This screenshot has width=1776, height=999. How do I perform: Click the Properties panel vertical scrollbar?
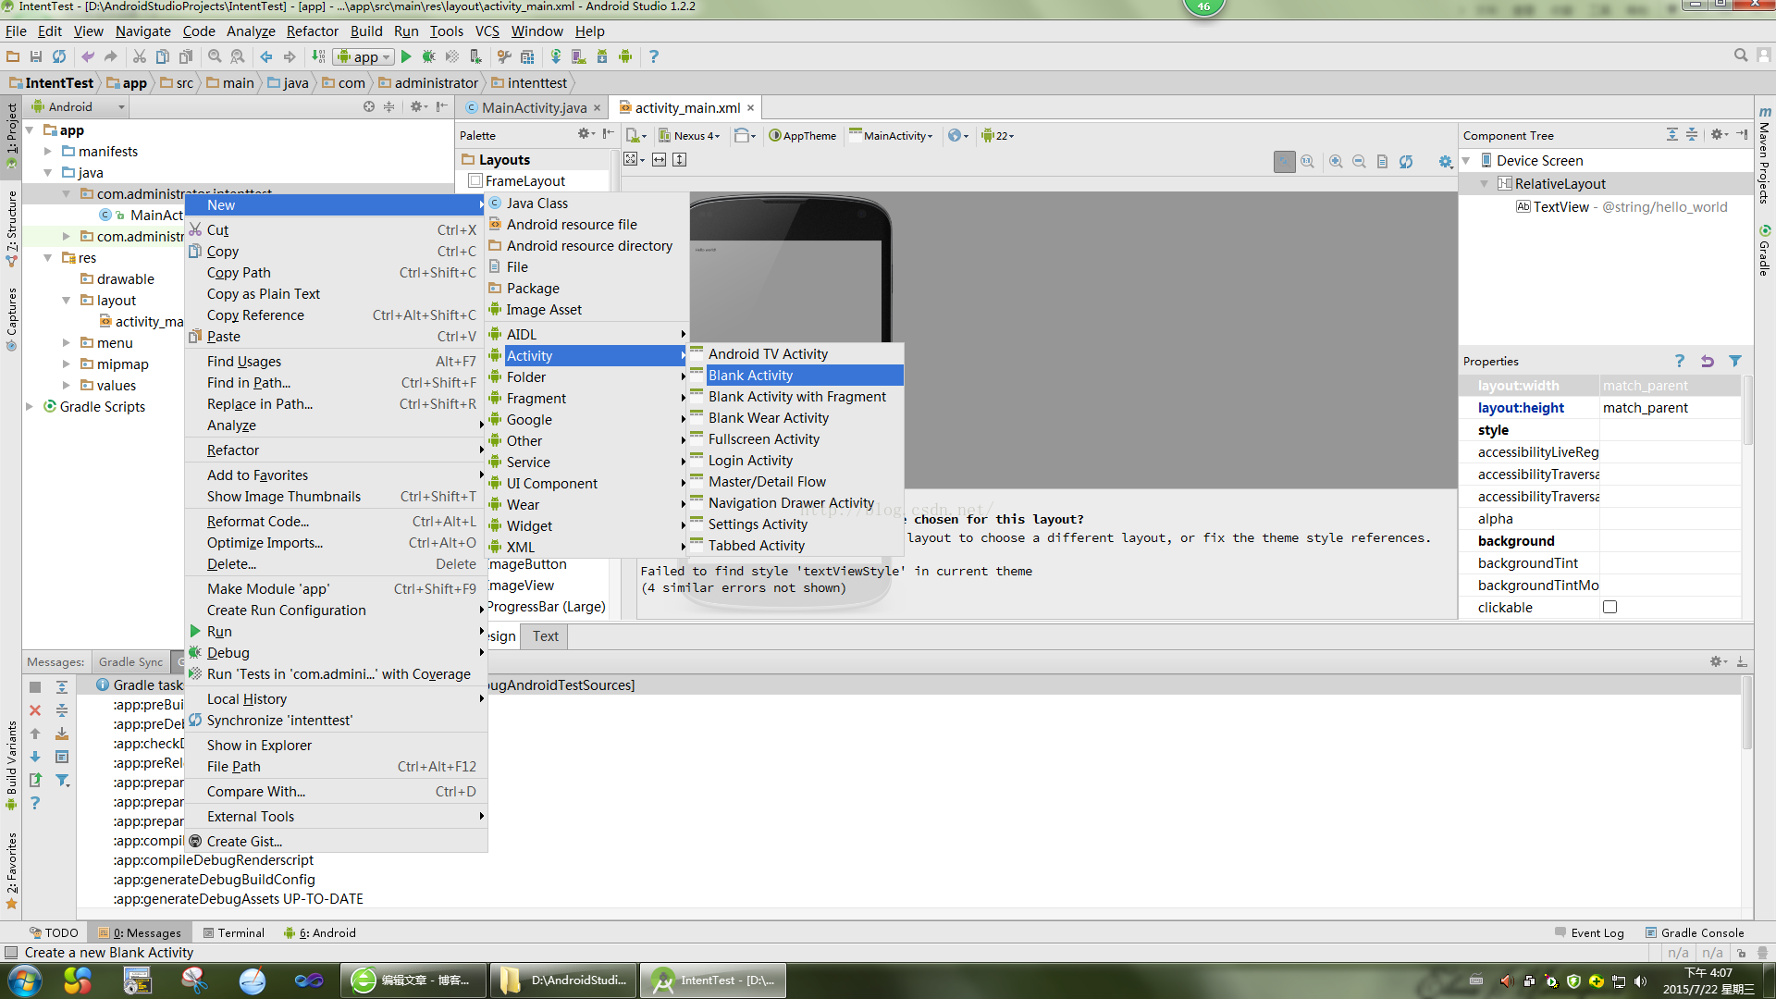pyautogui.click(x=1747, y=410)
